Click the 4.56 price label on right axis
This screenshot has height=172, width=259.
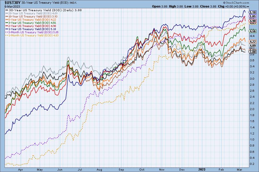(x=253, y=31)
